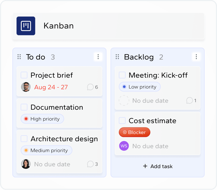Check the Project brief task checkbox
This screenshot has height=190, width=217.
pos(24,75)
